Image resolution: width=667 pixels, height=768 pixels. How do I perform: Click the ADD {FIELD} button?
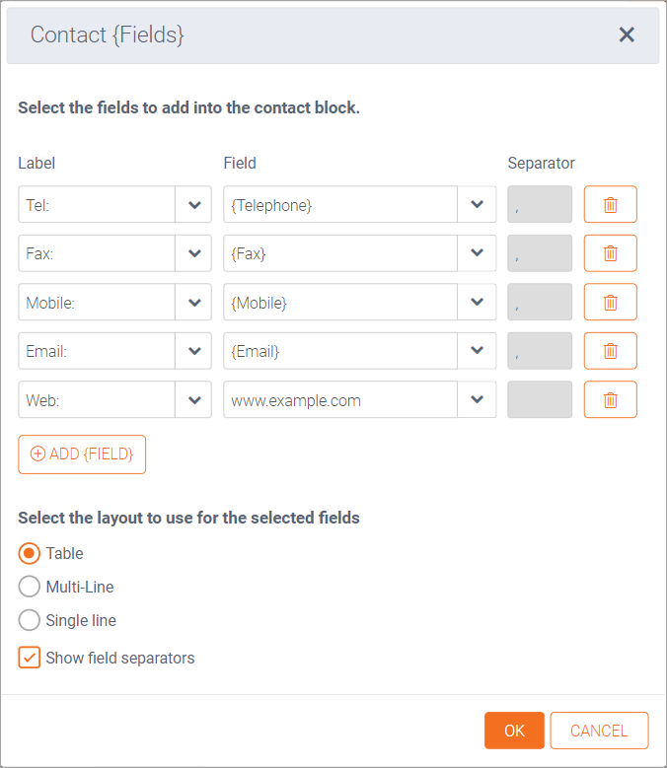click(x=82, y=454)
